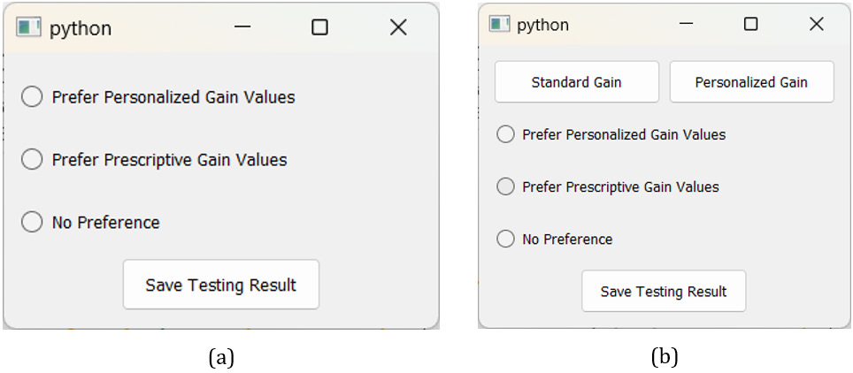The height and width of the screenshot is (373, 853).
Task: Click the Standard Gain button
Action: point(576,82)
